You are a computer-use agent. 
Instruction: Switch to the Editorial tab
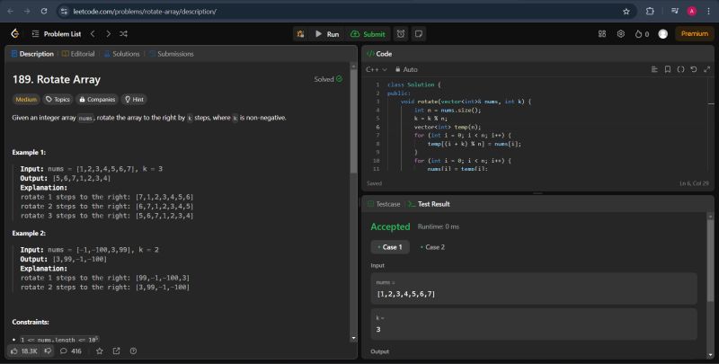tap(77, 54)
